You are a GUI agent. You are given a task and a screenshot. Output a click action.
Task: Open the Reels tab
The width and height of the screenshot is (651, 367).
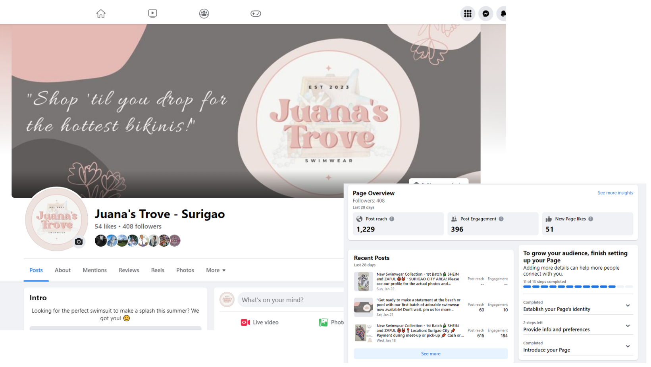[158, 270]
